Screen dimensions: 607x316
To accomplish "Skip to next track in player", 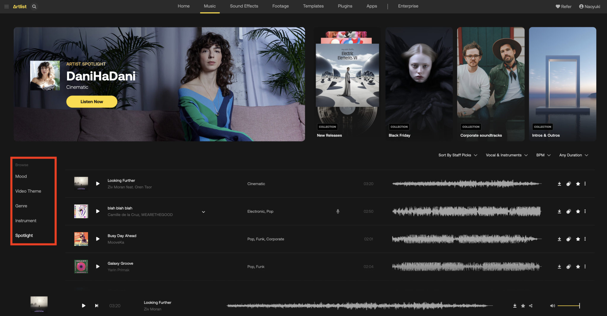I will click(97, 306).
